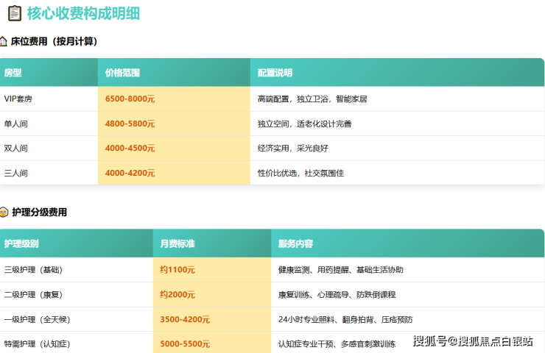Select the 护理级别 column header

click(x=21, y=243)
